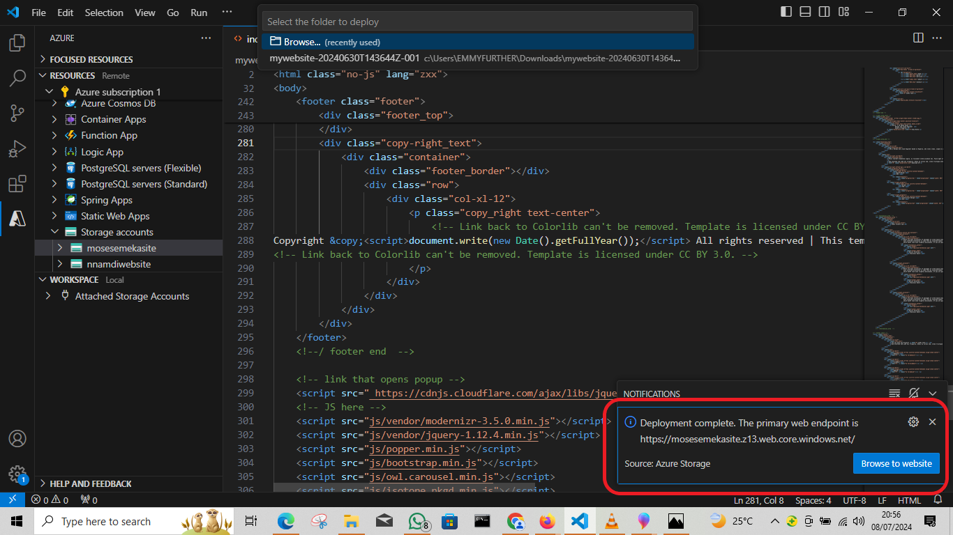Open the Selection menu

click(x=104, y=13)
